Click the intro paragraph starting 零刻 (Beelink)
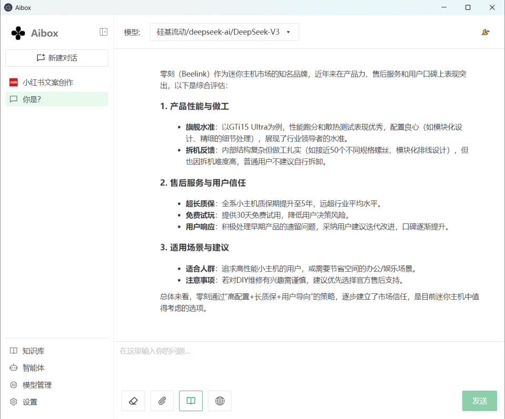505x419 pixels. pyautogui.click(x=313, y=80)
